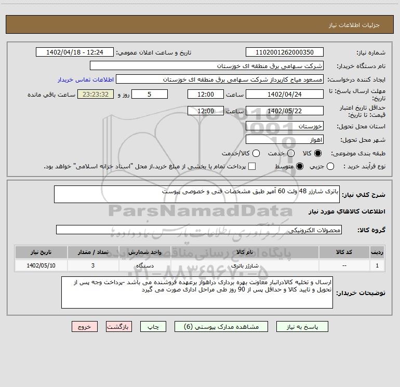The image size is (400, 387).
Task: Click row number 1 cell
Action: 377,265
